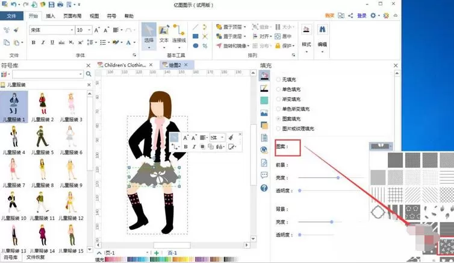Apply Italic formatting

coord(43,42)
